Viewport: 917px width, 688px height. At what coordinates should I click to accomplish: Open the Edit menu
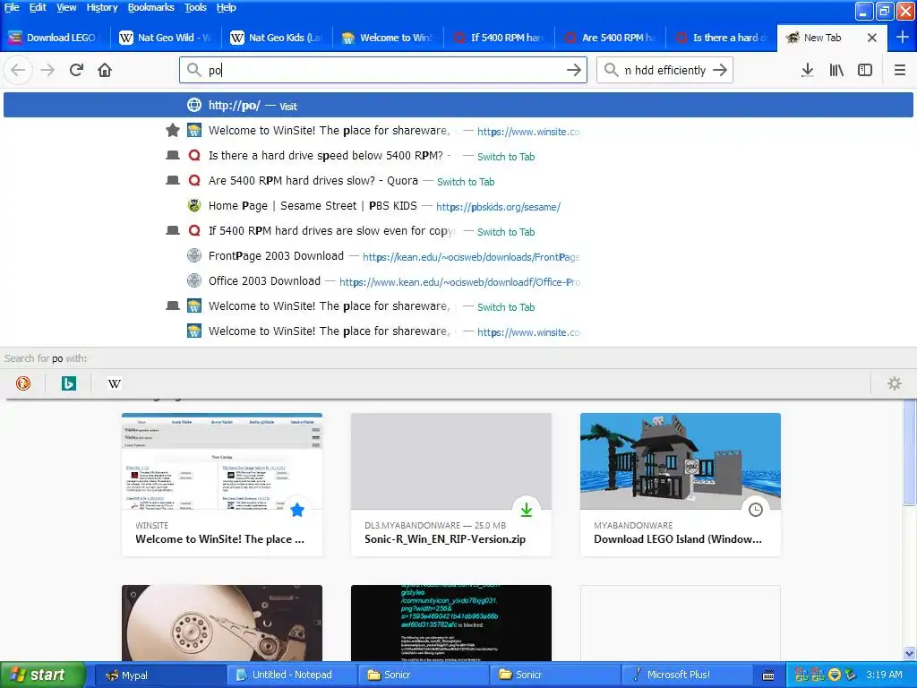[x=38, y=7]
